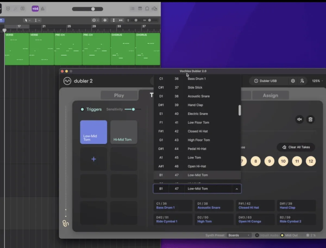Image resolution: width=326 pixels, height=248 pixels.
Task: Open the note pads icon in Logic
Action: point(140,9)
